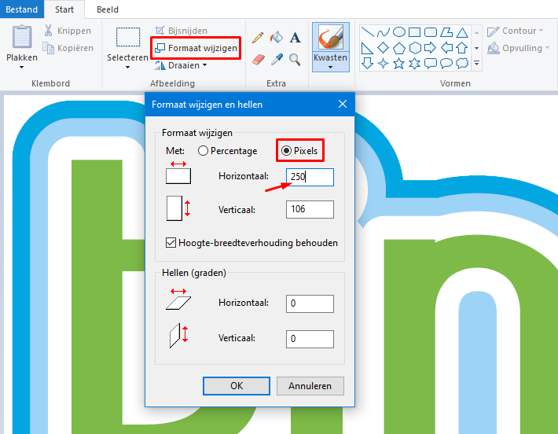
Task: Click the Plakken clipboard icon
Action: tap(22, 37)
